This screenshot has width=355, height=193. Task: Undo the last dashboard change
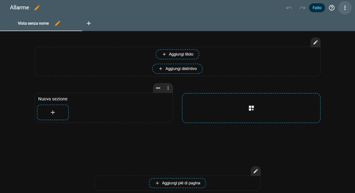point(289,8)
